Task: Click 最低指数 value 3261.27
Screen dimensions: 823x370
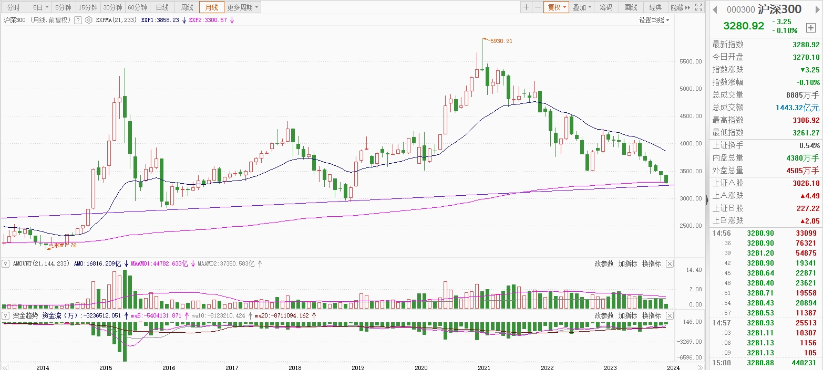Action: pos(806,132)
